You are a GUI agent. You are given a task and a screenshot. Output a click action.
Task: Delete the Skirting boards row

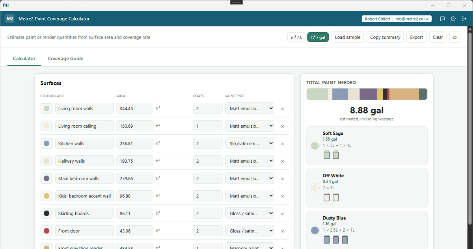282,214
